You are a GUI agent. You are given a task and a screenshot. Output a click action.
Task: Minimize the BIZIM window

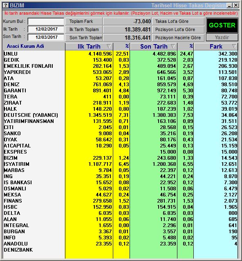pos(230,5)
